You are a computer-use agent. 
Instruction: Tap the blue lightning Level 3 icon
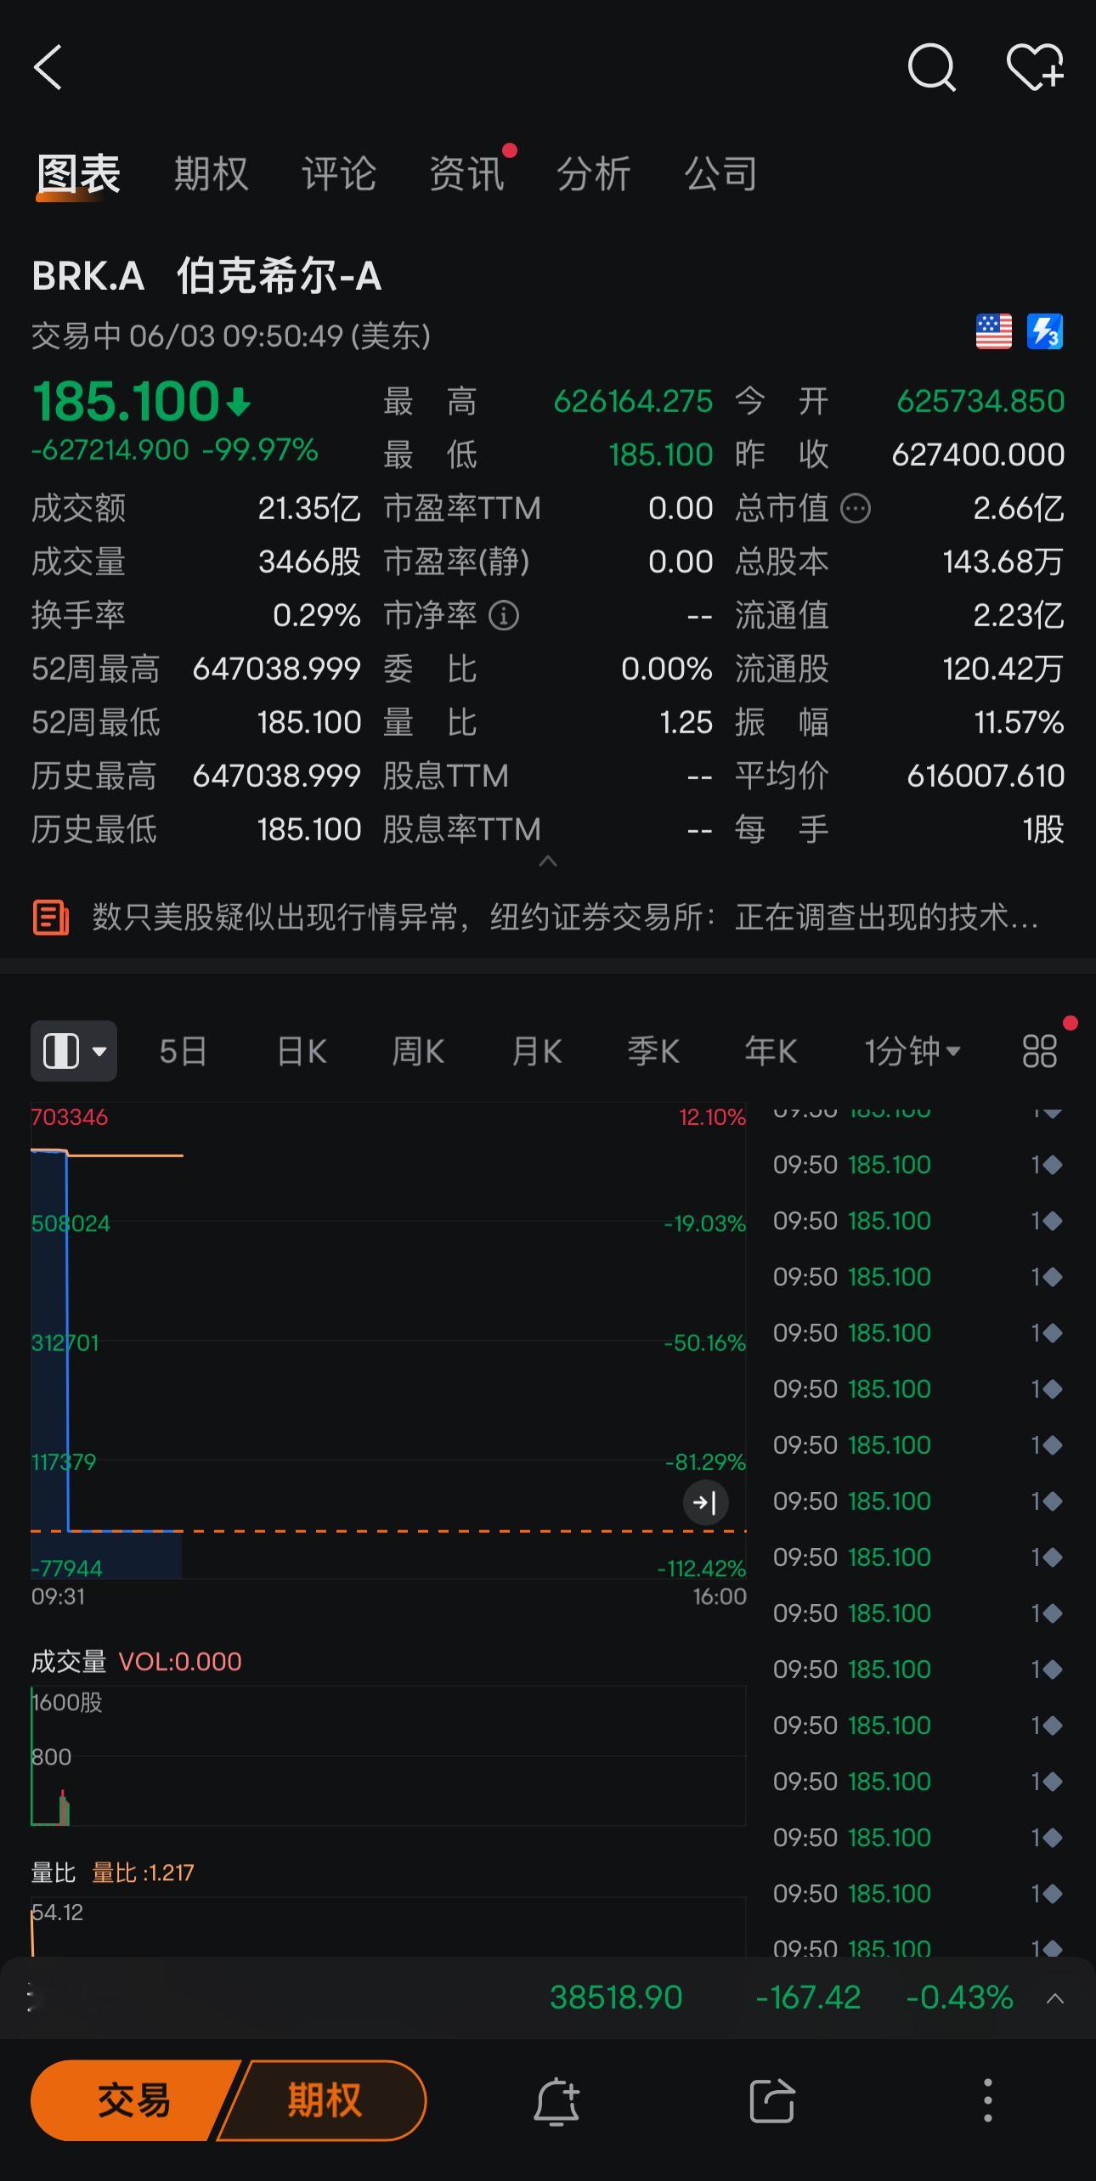tap(1045, 332)
